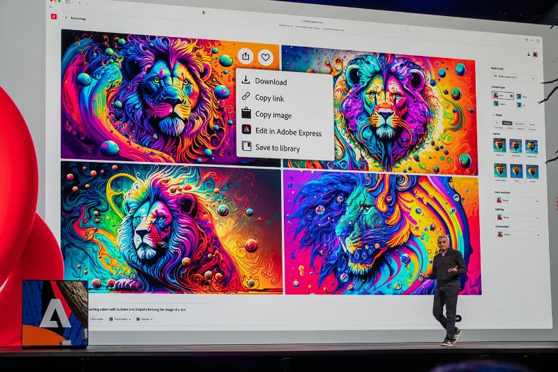The height and width of the screenshot is (372, 558).
Task: Click Clear styles below the prompt
Action: (x=96, y=319)
